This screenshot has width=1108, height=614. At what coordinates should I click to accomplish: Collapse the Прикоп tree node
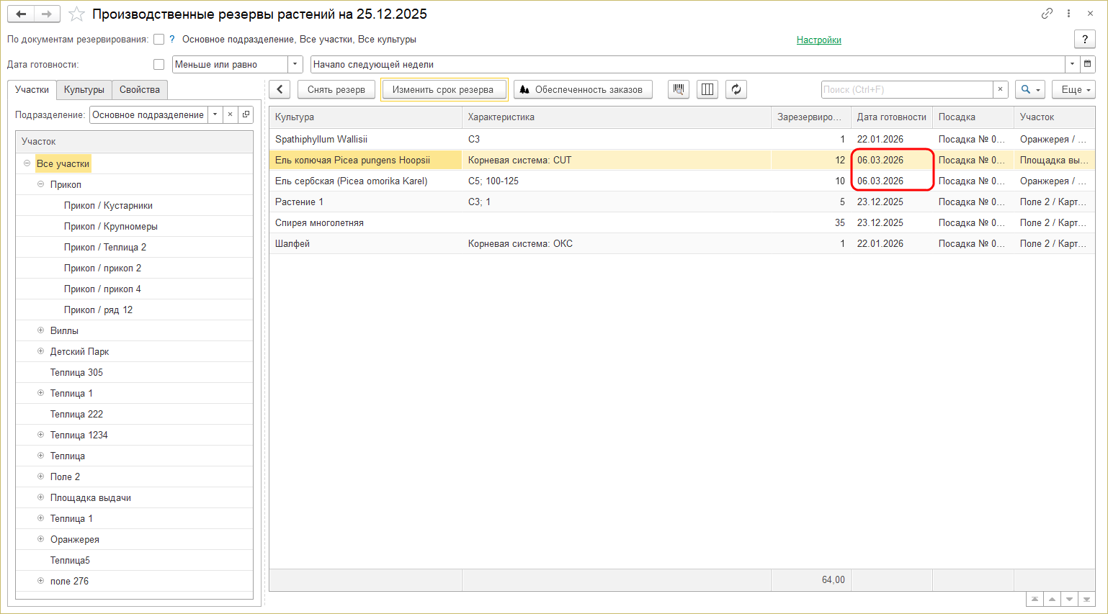point(40,184)
